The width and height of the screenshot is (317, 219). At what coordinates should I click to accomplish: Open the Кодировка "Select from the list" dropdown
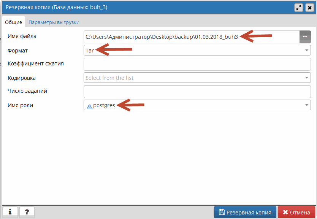click(x=194, y=78)
